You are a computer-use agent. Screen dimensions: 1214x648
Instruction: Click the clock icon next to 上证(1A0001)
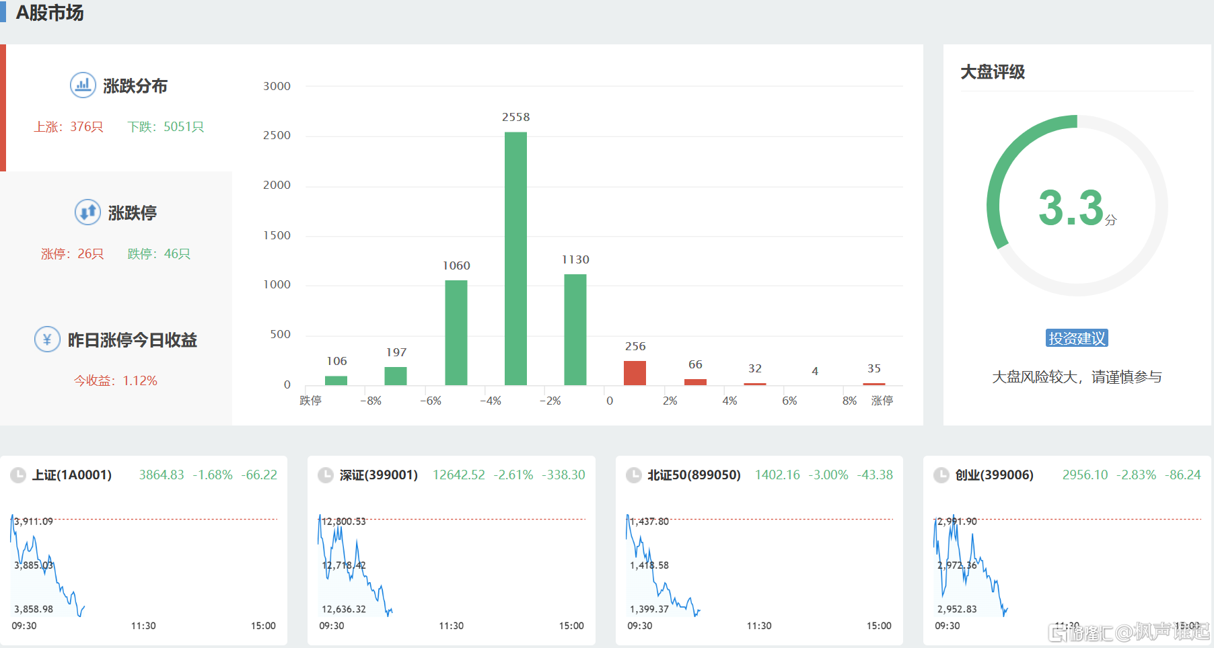18,475
